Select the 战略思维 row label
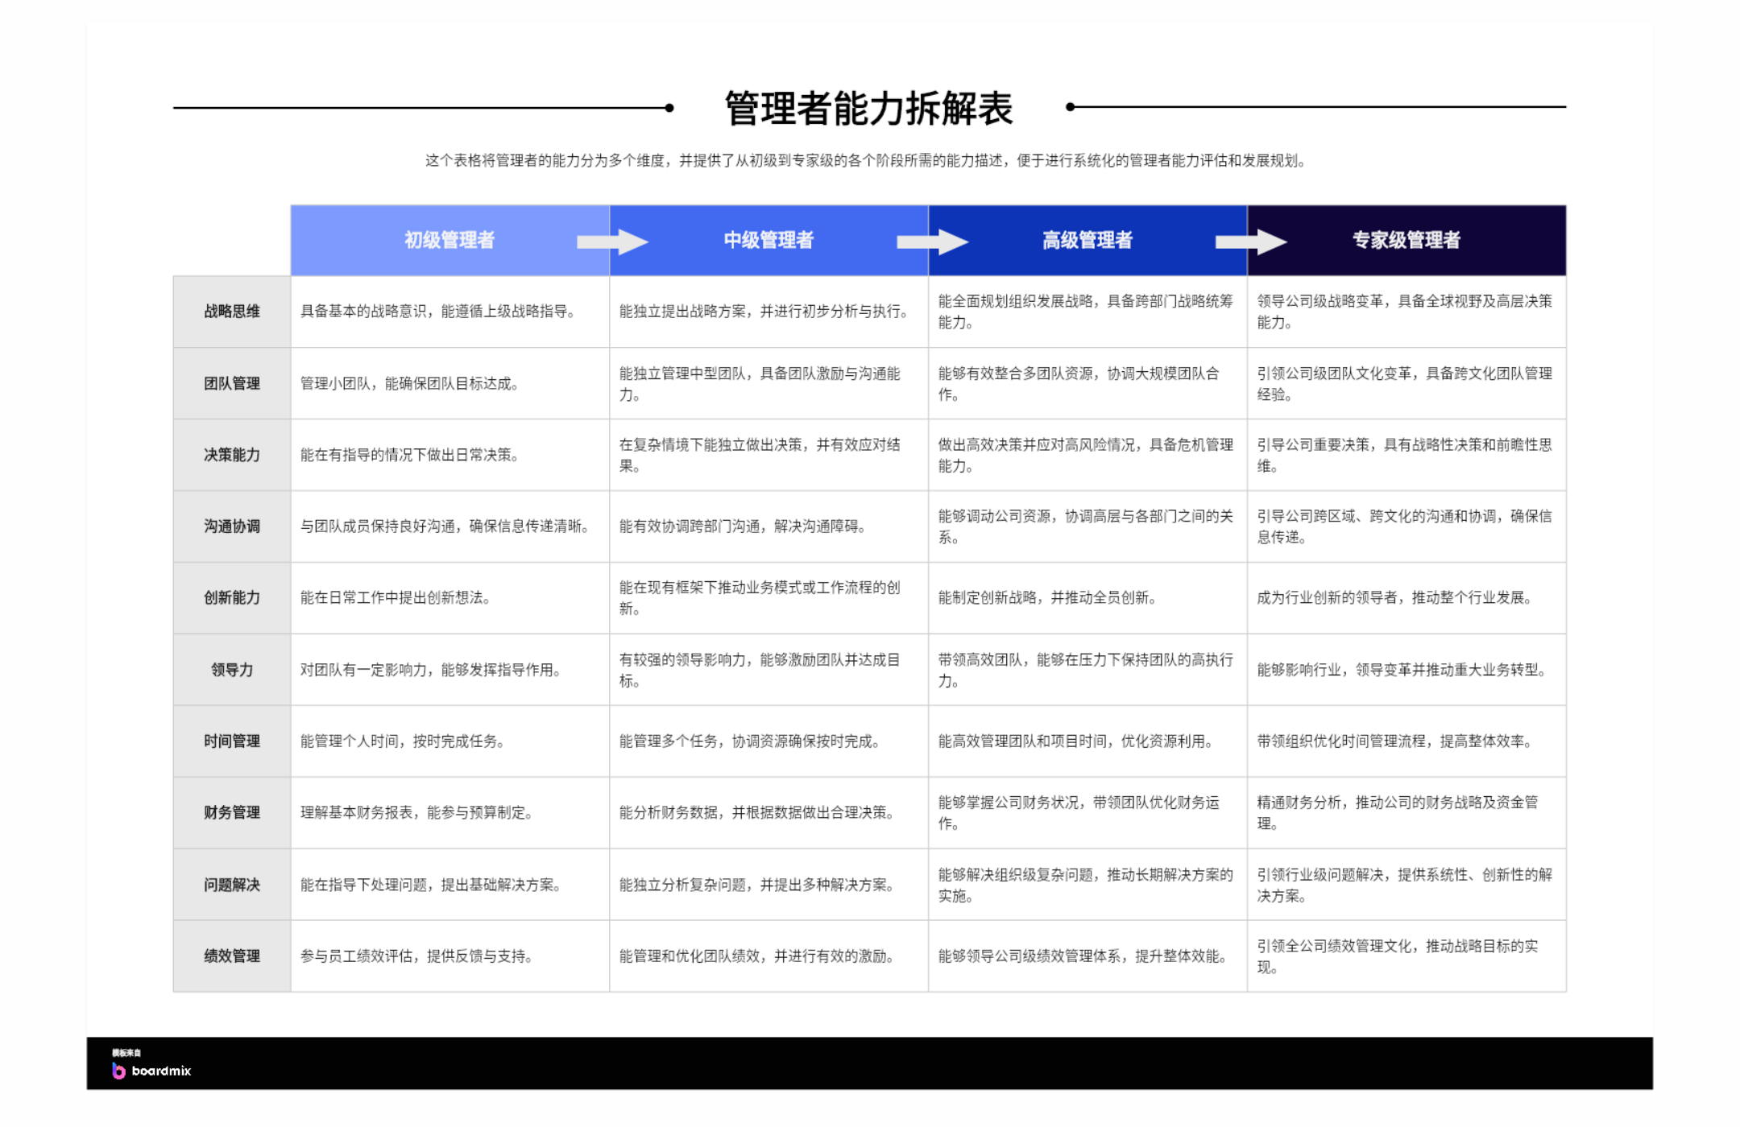 (x=232, y=312)
